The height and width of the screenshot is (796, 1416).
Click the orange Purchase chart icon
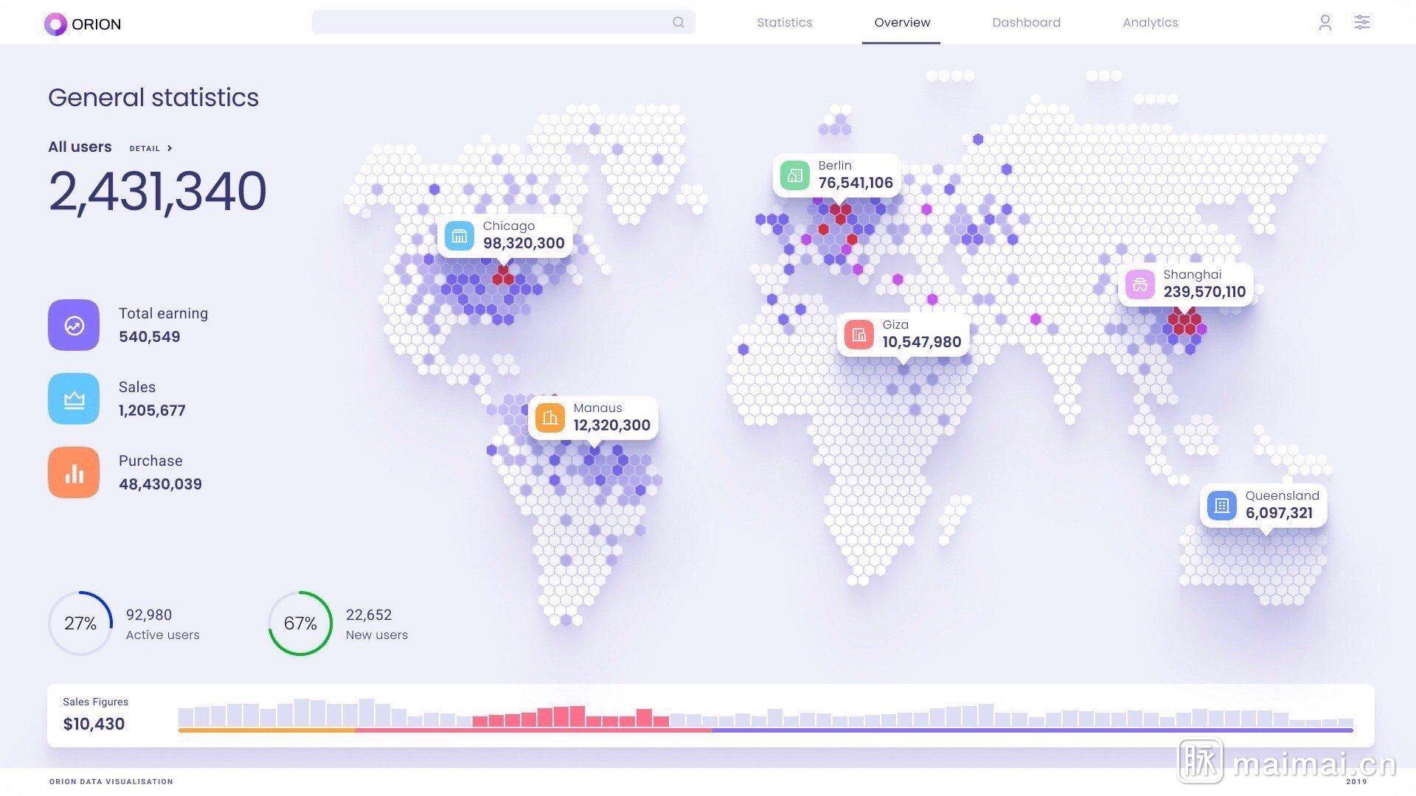point(74,472)
